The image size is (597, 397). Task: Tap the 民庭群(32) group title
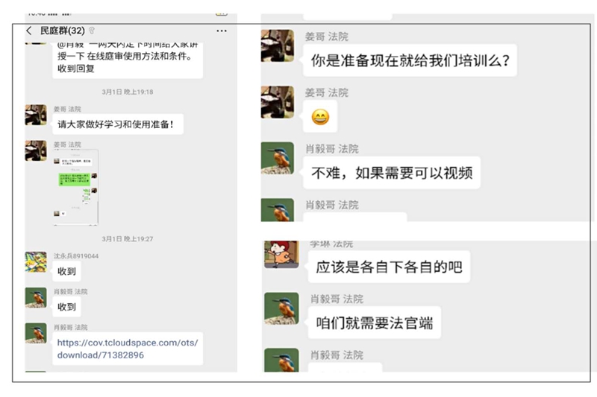click(63, 31)
